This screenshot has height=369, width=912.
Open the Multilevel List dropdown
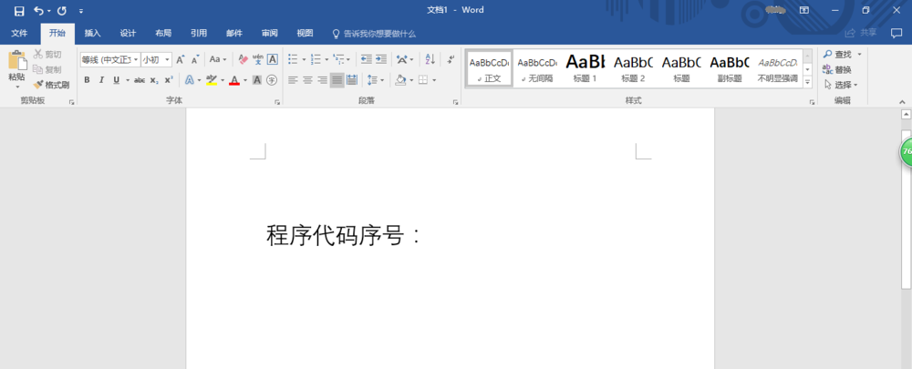[x=349, y=59]
